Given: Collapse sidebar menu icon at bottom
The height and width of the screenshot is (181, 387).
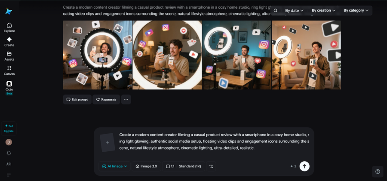Looking at the screenshot, I should point(9,175).
